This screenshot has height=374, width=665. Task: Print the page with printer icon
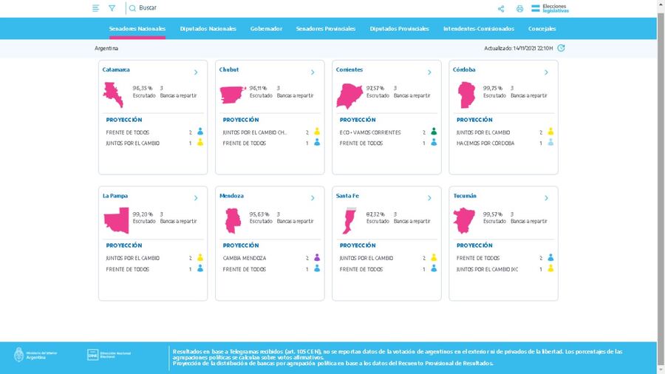(x=519, y=8)
